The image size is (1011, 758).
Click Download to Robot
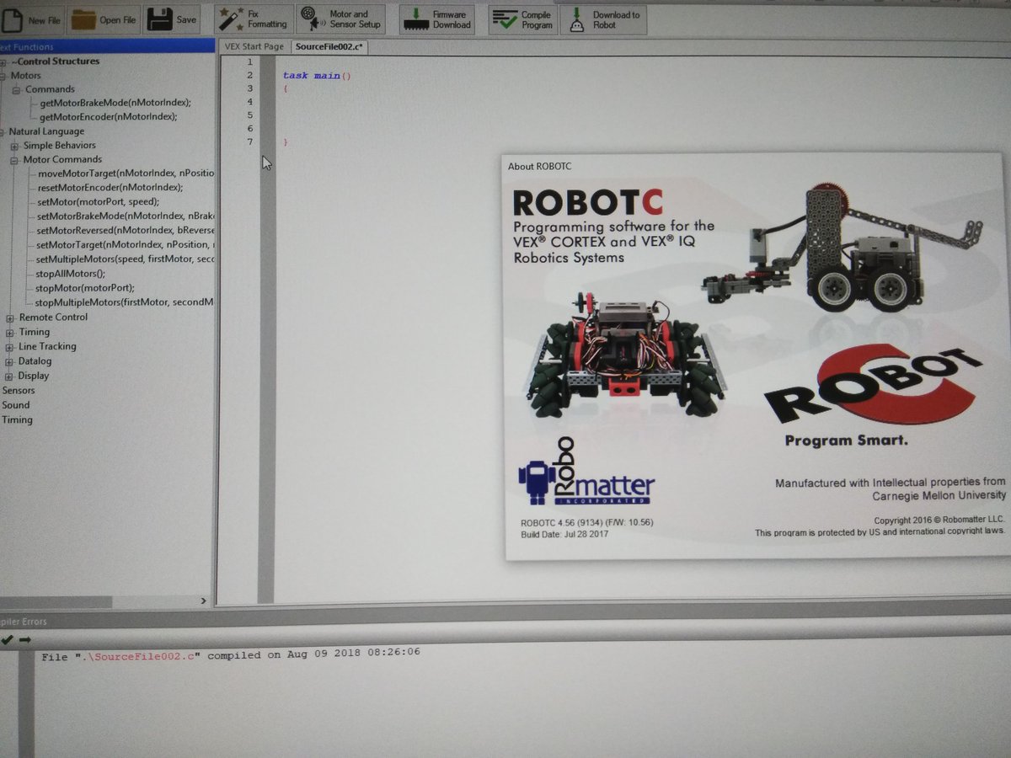pyautogui.click(x=604, y=19)
